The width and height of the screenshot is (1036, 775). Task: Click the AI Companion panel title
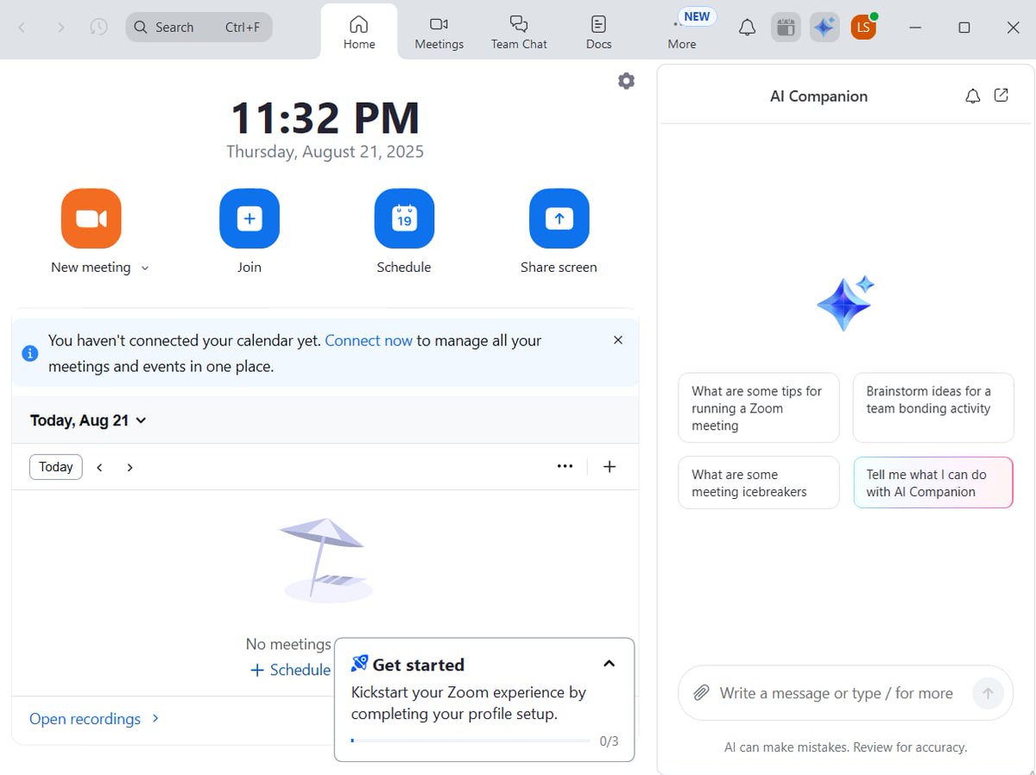(x=818, y=96)
